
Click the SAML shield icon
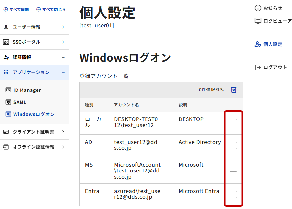click(x=8, y=102)
